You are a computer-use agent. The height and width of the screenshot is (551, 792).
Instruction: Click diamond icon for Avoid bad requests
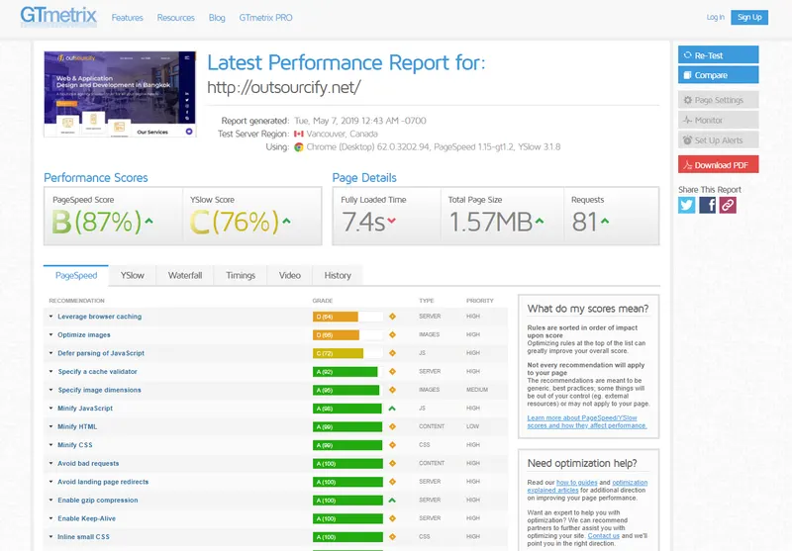[x=392, y=463]
